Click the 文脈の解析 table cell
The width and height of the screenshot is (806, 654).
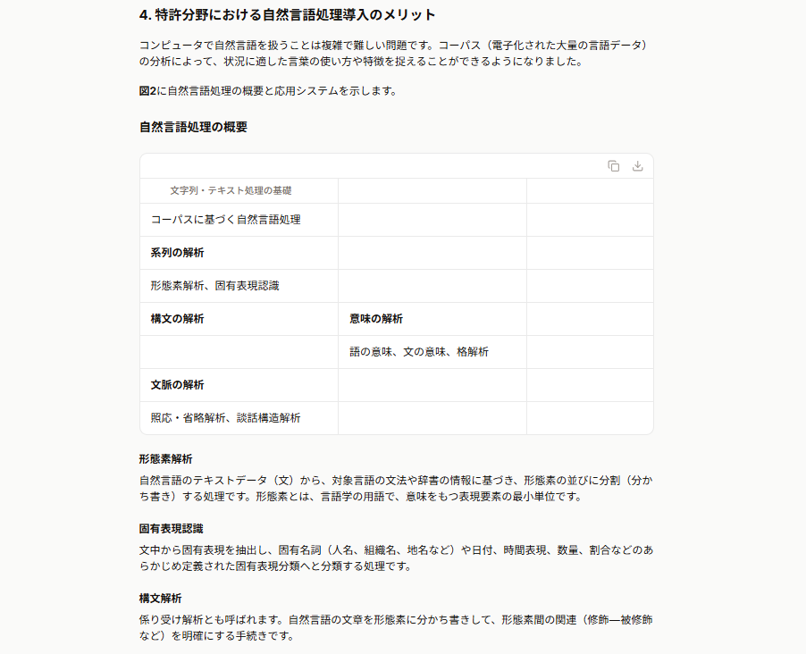(239, 385)
